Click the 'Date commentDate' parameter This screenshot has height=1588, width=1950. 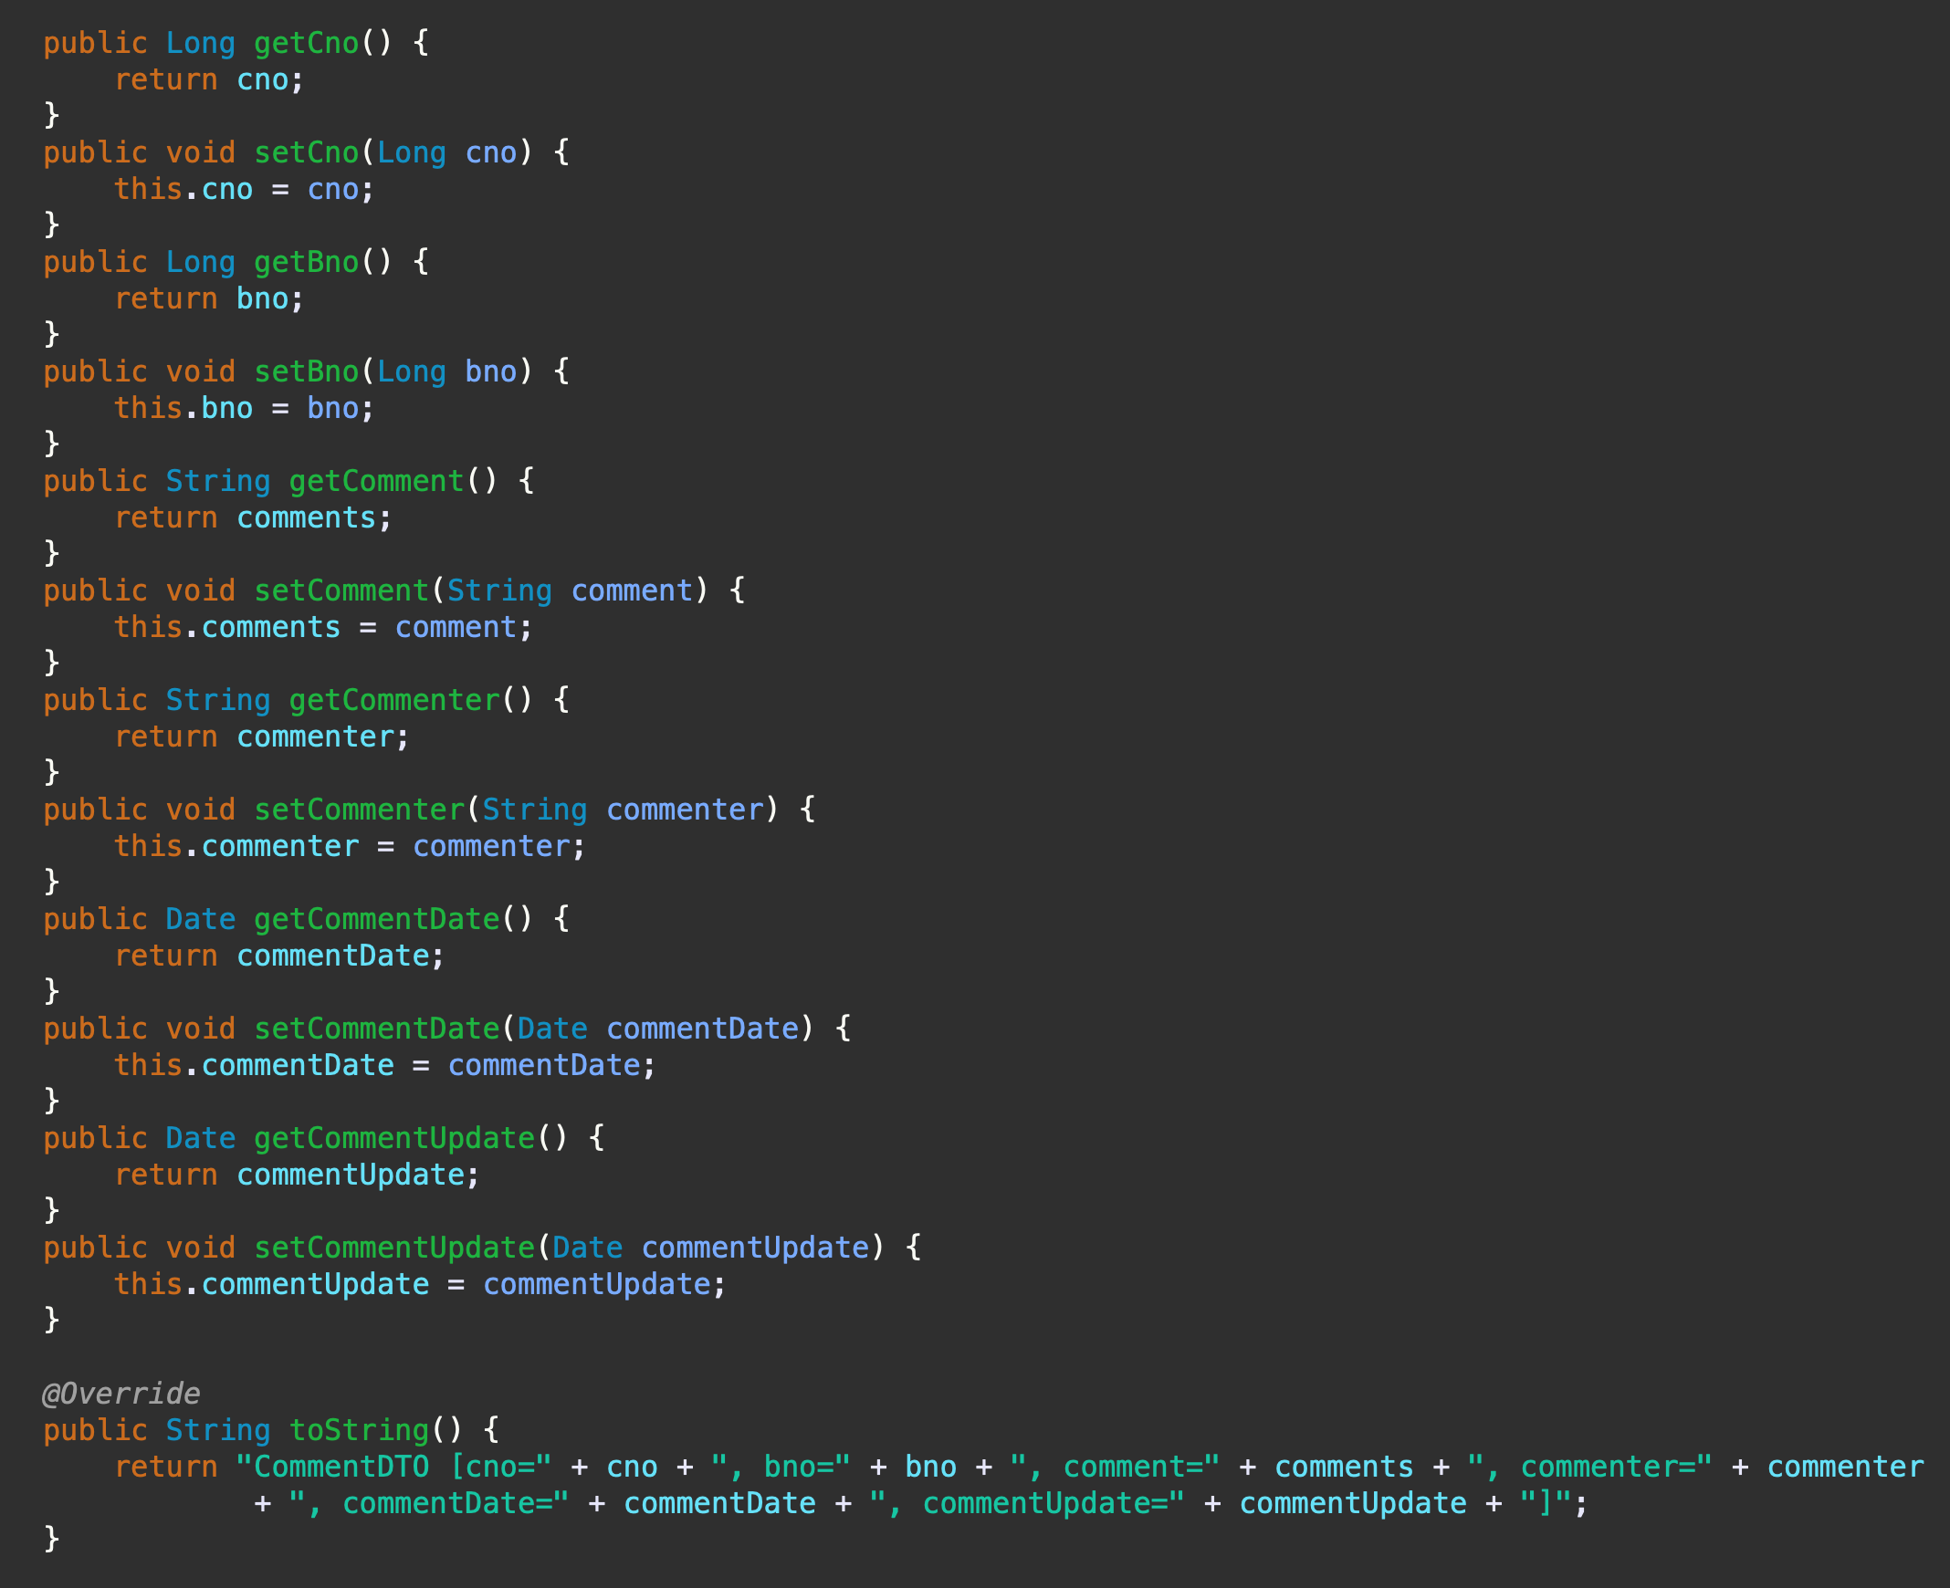[x=657, y=1029]
